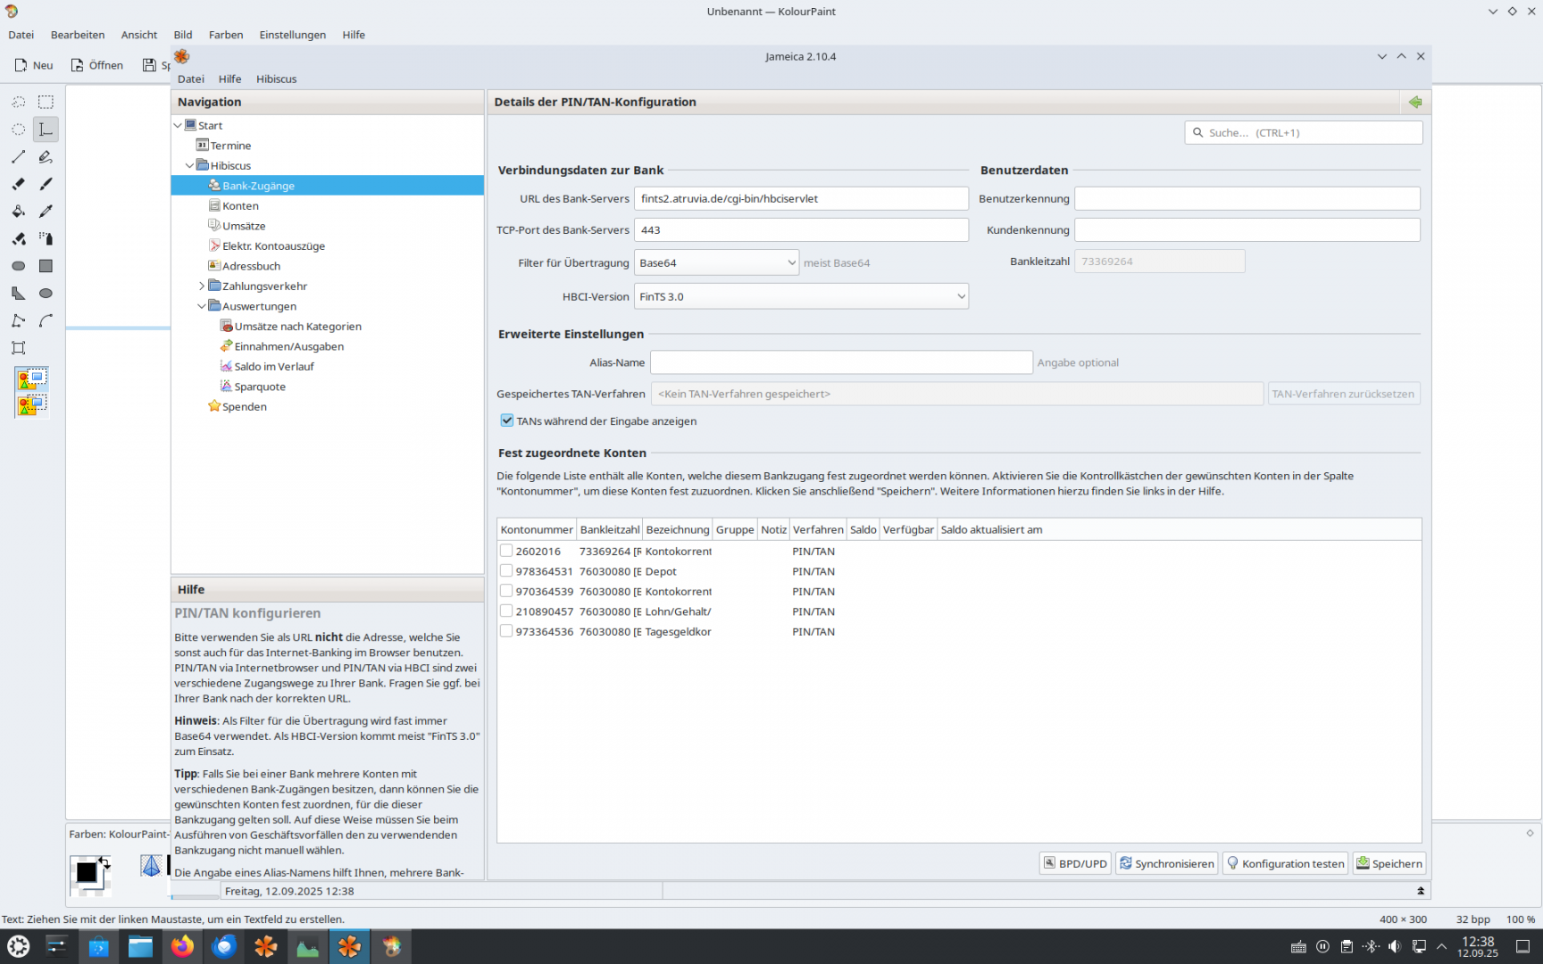Select Umsätze in the navigation tree
The image size is (1543, 964).
pyautogui.click(x=244, y=226)
